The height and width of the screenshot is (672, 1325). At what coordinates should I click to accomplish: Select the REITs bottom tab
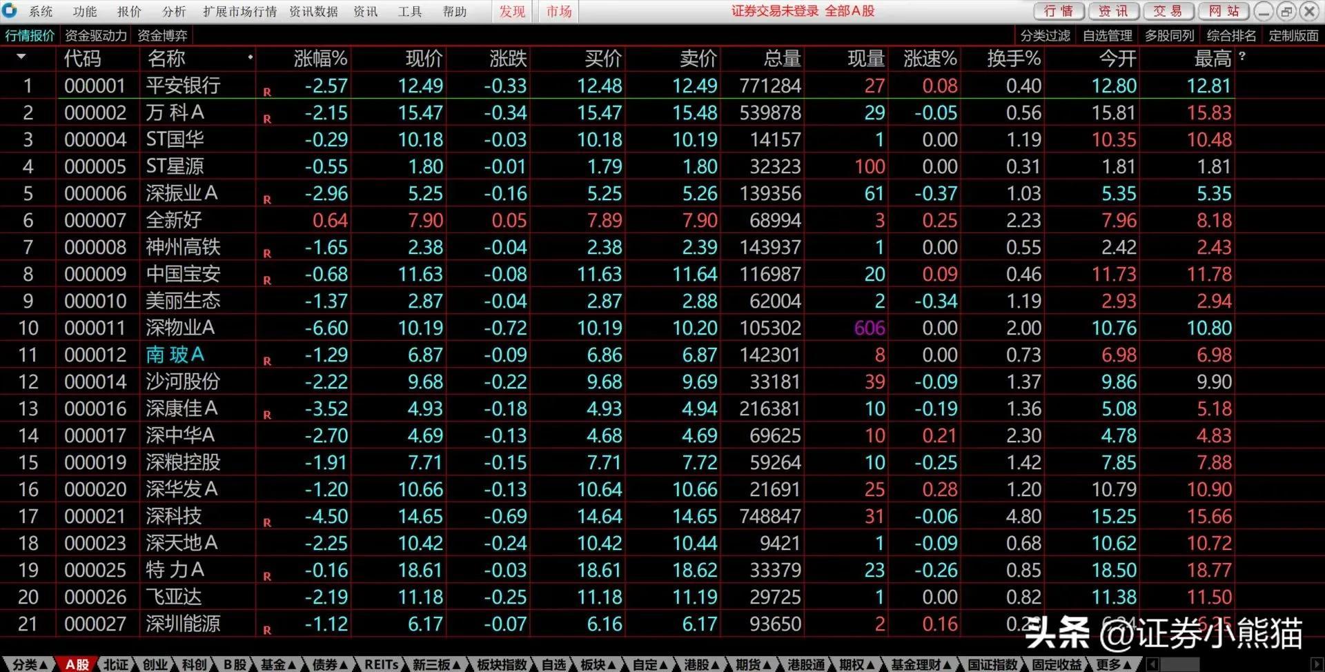pos(382,664)
